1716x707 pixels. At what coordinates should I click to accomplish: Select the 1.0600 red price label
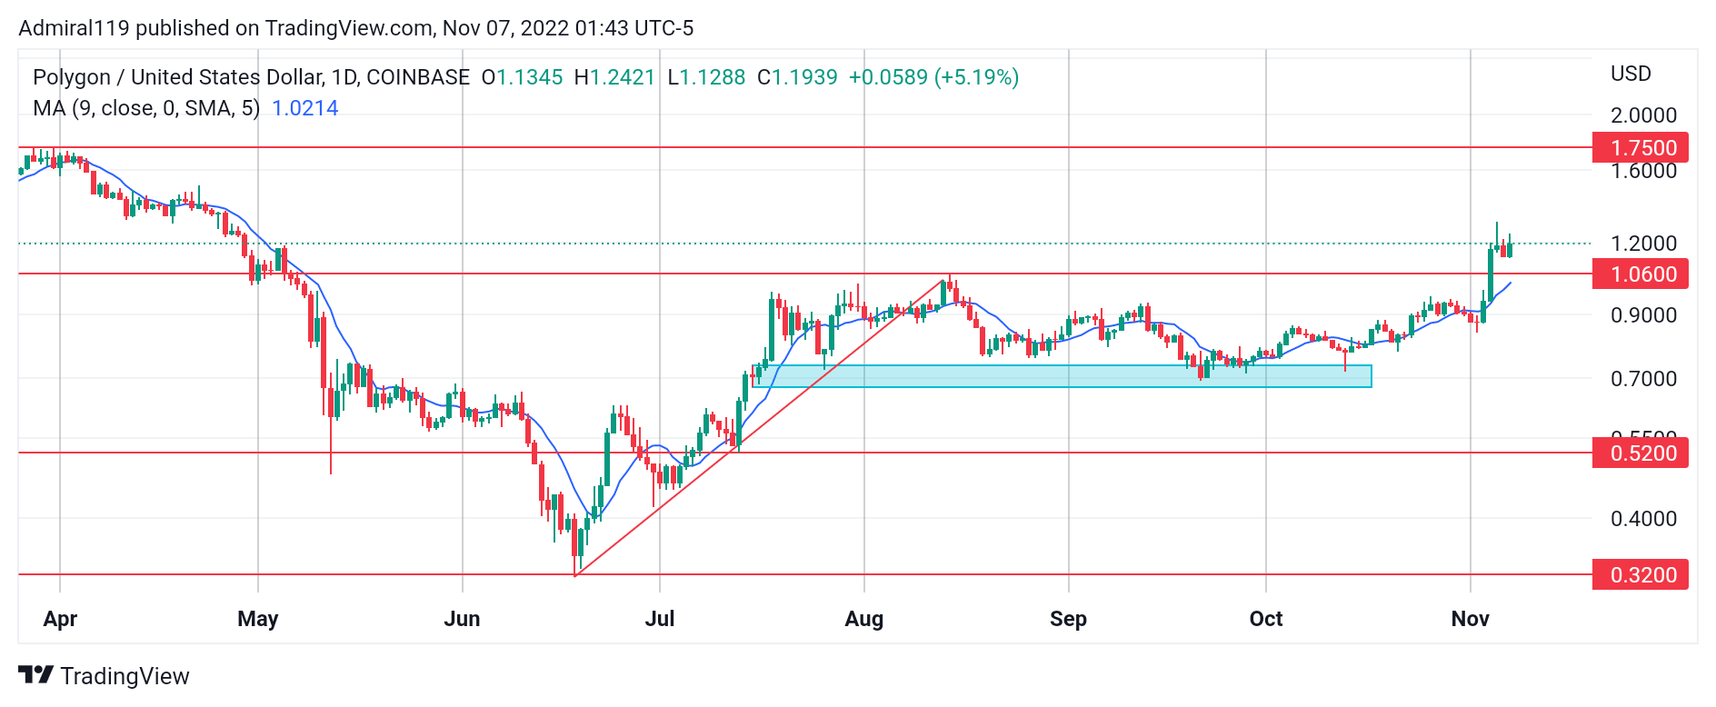(1642, 274)
